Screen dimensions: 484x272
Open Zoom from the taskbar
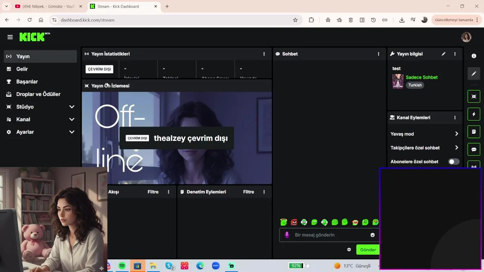tap(216, 266)
